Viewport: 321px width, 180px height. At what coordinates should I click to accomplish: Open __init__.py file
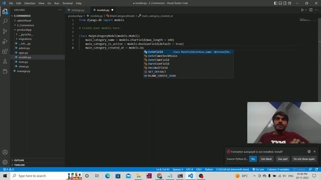(25, 43)
